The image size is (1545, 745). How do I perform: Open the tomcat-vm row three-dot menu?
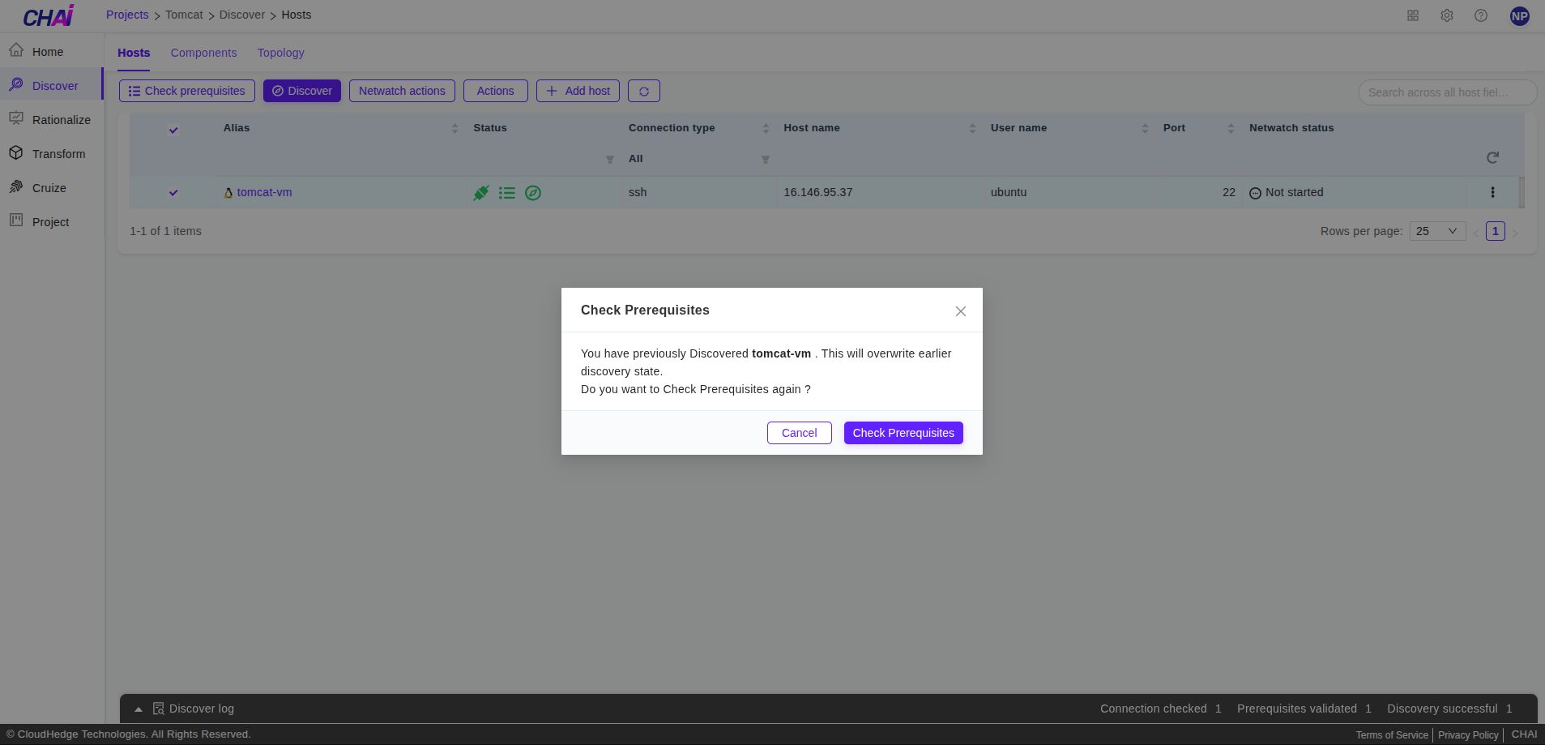1492,192
